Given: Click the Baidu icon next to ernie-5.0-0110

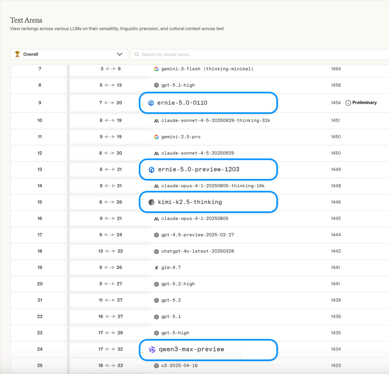Looking at the screenshot, I should pyautogui.click(x=151, y=103).
